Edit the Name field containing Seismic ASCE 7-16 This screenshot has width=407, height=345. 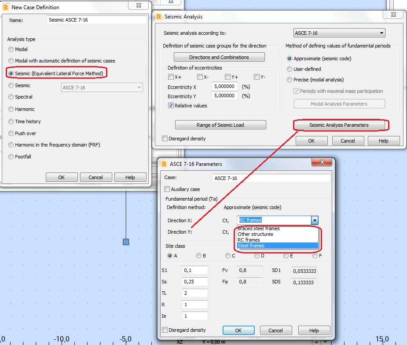97,19
